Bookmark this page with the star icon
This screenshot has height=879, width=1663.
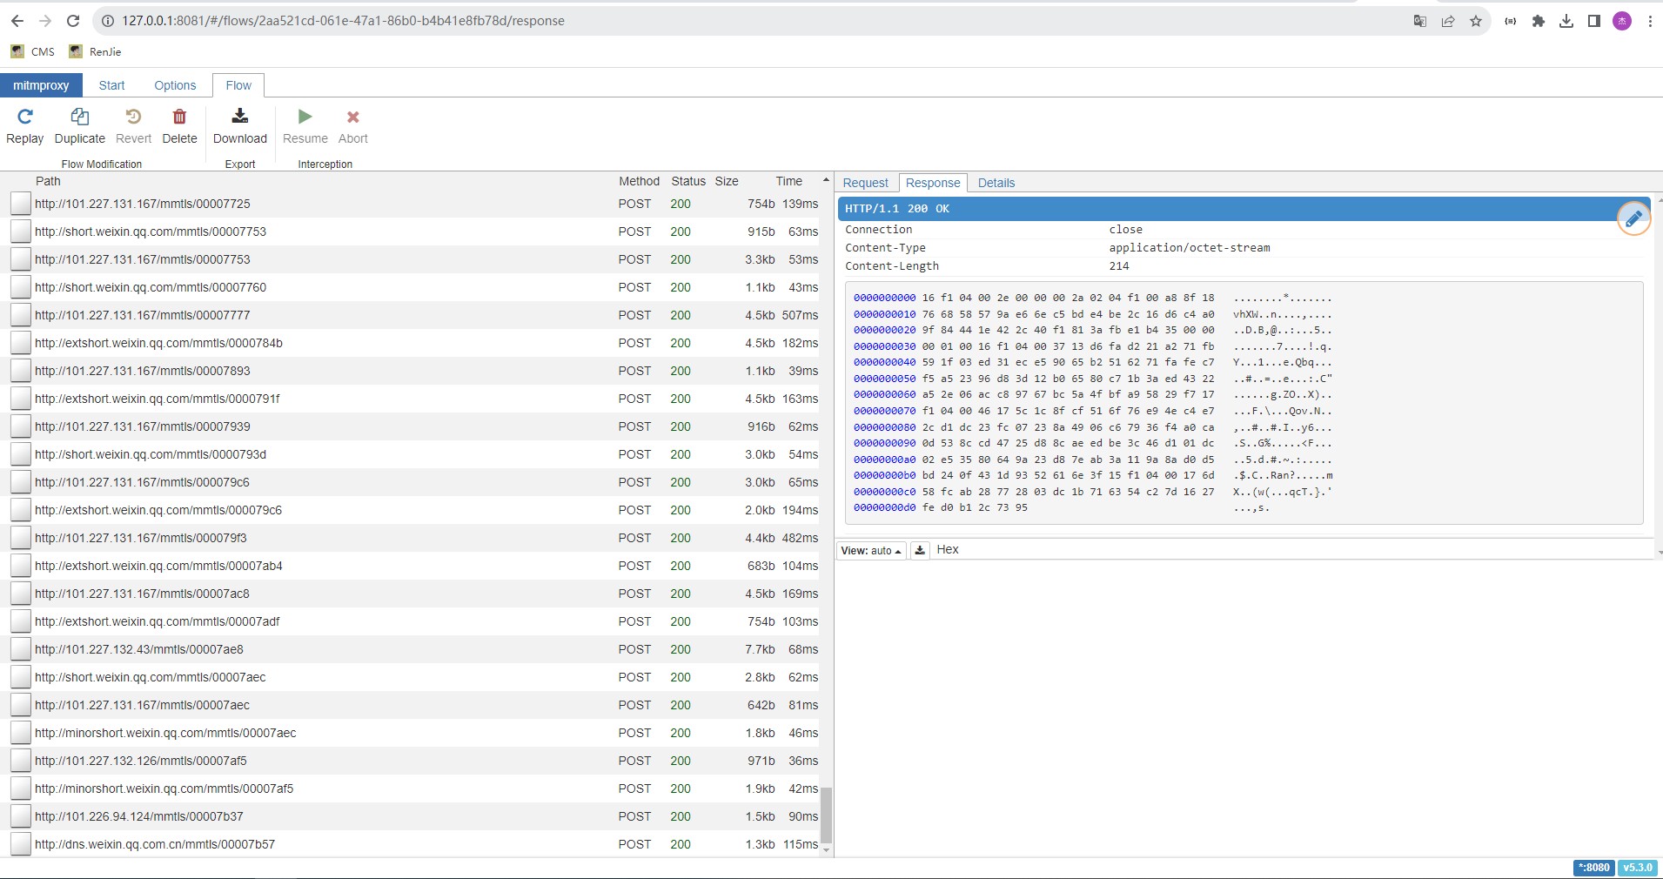click(1476, 21)
